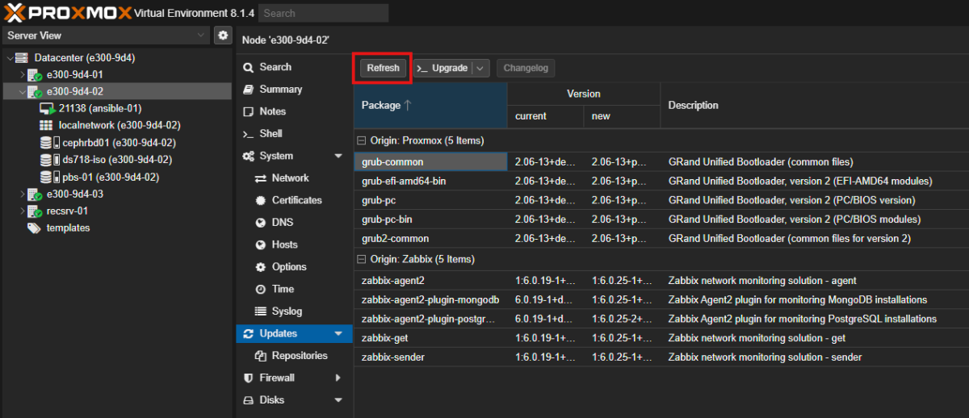Screen dimensions: 969x418
Task: Open the Upgrade button dropdown arrow
Action: 481,69
